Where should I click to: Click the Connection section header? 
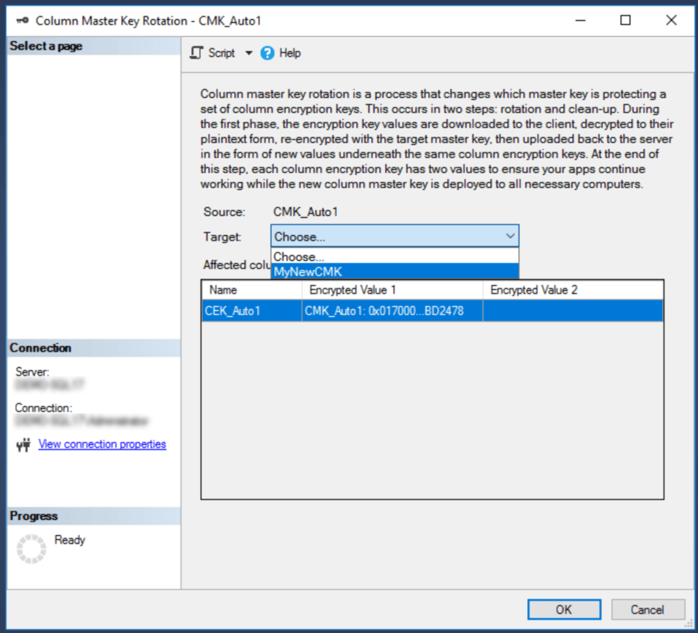coord(94,348)
